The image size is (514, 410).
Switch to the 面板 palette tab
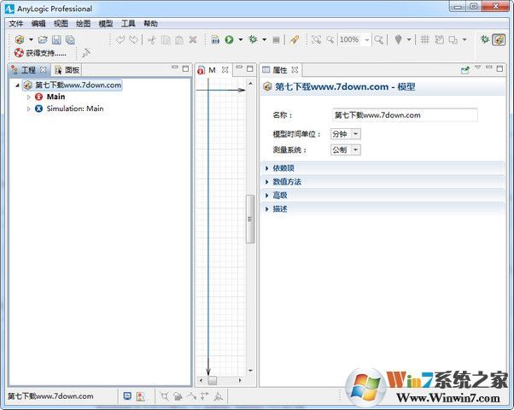[67, 70]
